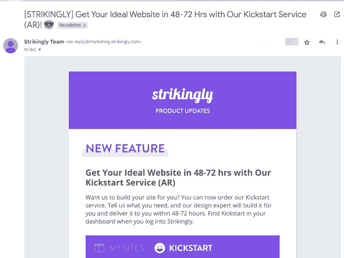Select the KICKSTART tab in image
344x258 pixels.
tap(183, 248)
